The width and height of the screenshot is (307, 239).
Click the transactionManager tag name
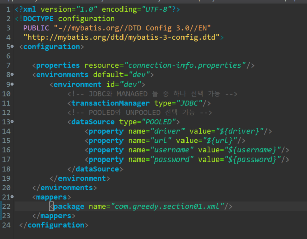[110, 103]
